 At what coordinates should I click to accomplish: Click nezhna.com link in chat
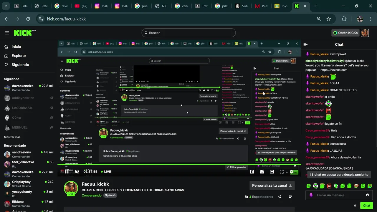pos(334,70)
